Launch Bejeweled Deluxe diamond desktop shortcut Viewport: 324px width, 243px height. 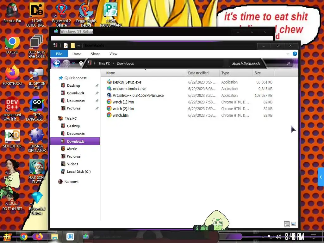click(37, 203)
